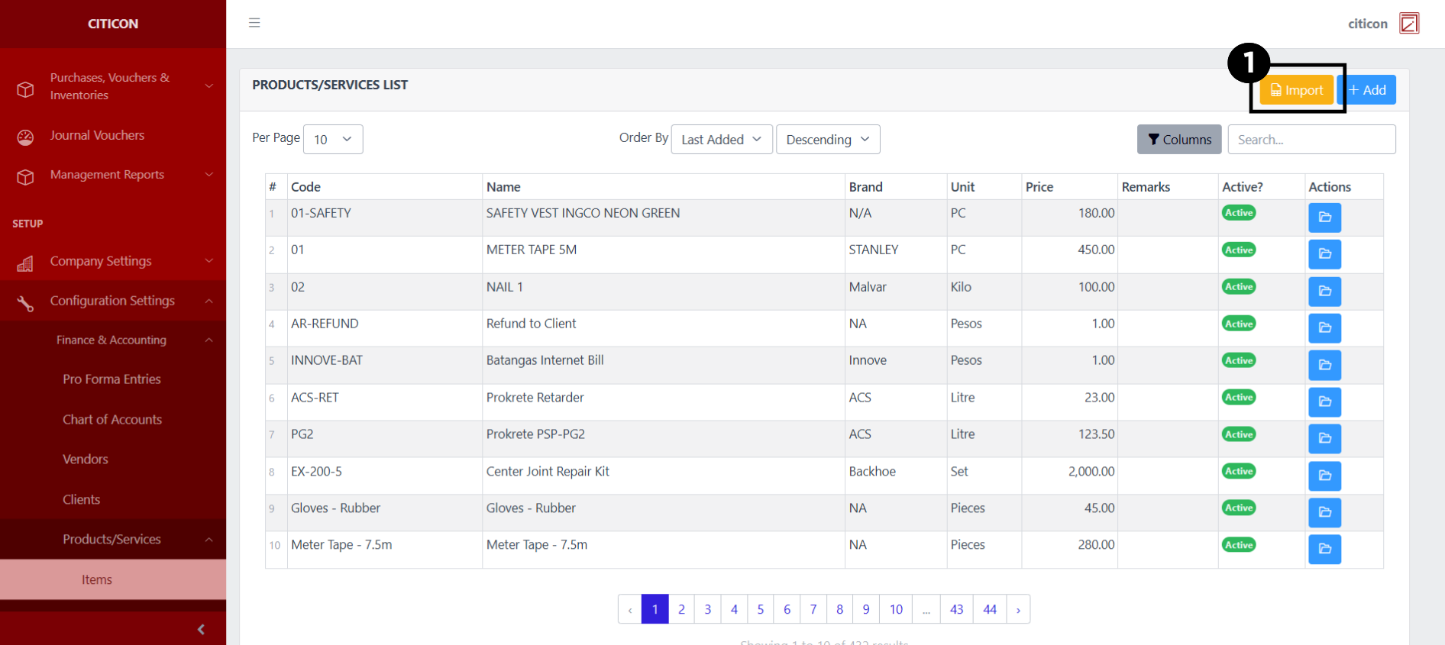Viewport: 1445px width, 645px height.
Task: Go to pagination page 44
Action: pyautogui.click(x=990, y=609)
